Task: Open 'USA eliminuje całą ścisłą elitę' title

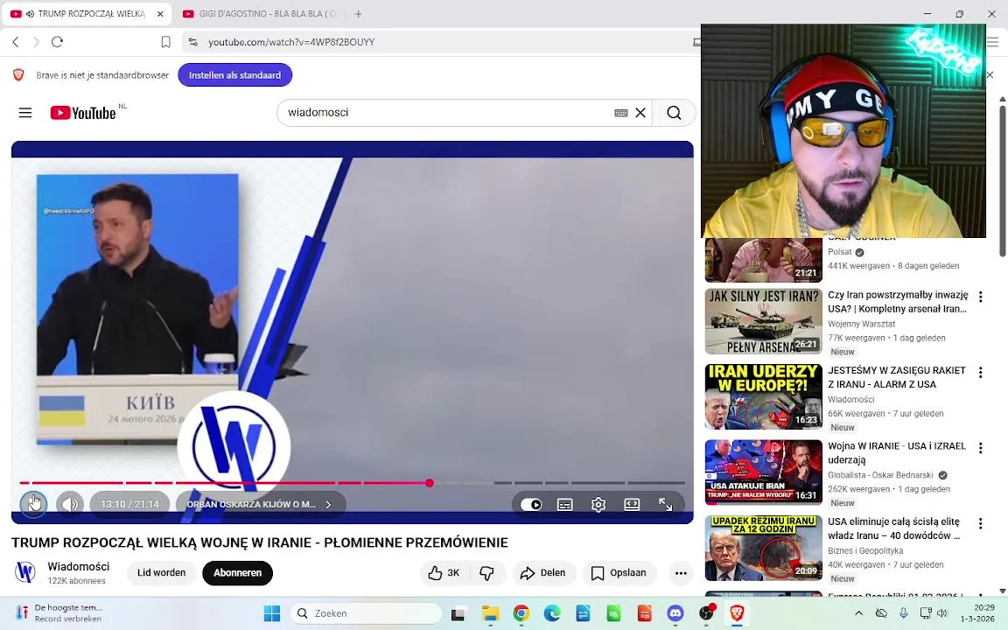Action: click(x=894, y=528)
